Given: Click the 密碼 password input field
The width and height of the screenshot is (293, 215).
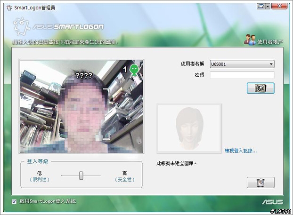Looking at the screenshot, I should click(242, 75).
